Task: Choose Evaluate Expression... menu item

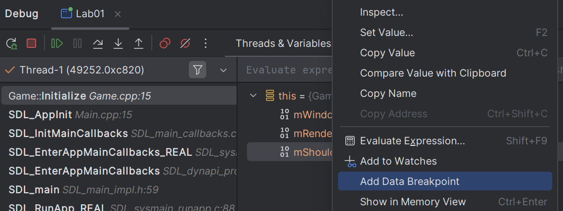Action: pos(445,141)
